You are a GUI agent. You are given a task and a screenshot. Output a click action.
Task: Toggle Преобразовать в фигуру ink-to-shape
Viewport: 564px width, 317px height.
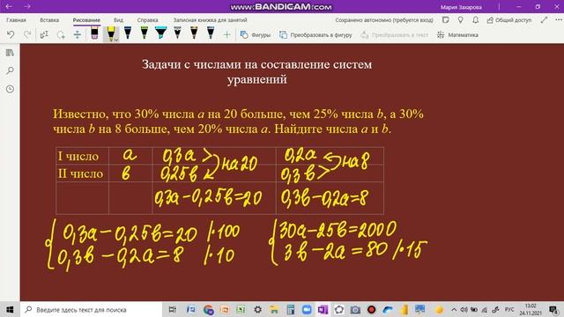pyautogui.click(x=315, y=35)
